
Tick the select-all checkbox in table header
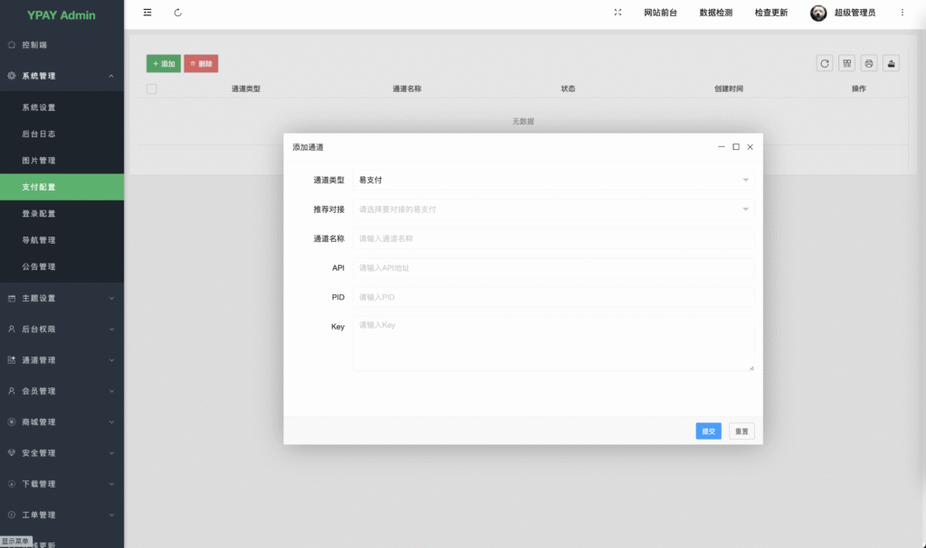(152, 88)
